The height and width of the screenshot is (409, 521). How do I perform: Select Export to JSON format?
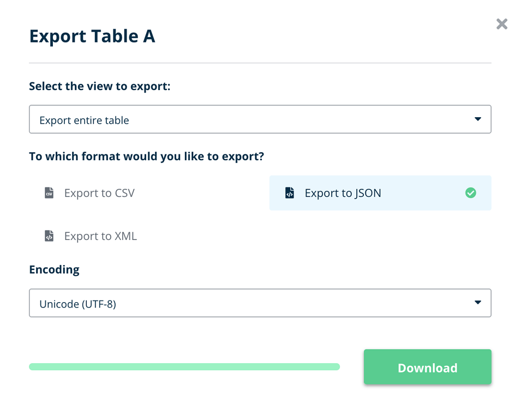[380, 193]
